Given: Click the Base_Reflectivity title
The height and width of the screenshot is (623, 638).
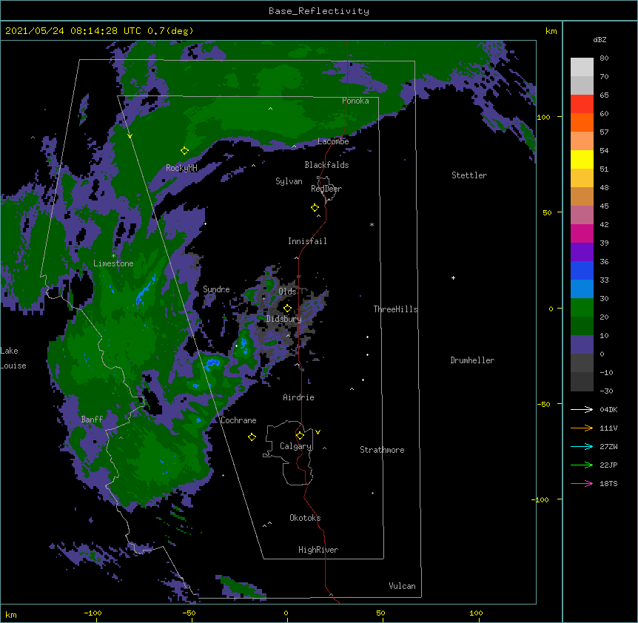Looking at the screenshot, I should click(x=319, y=11).
